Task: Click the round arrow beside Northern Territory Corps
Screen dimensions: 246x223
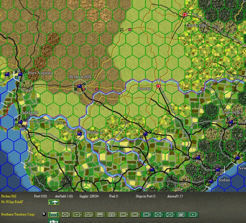Action: pyautogui.click(x=44, y=214)
